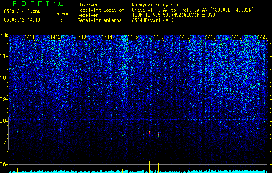Viewport: 272px width, 173px height.
Task: Click the Receiver field label
Action: pos(88,15)
